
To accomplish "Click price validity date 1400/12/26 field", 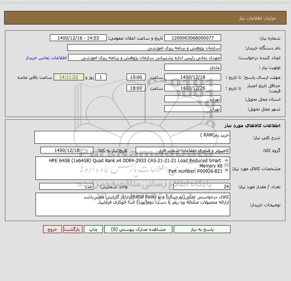I will pos(193,88).
